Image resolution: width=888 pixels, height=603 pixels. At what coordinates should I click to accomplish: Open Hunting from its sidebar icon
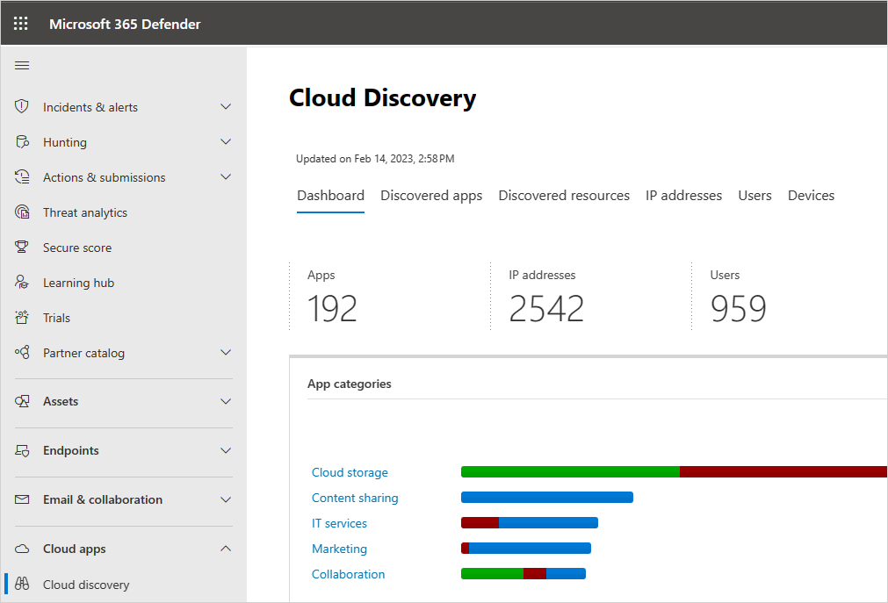[x=21, y=141]
